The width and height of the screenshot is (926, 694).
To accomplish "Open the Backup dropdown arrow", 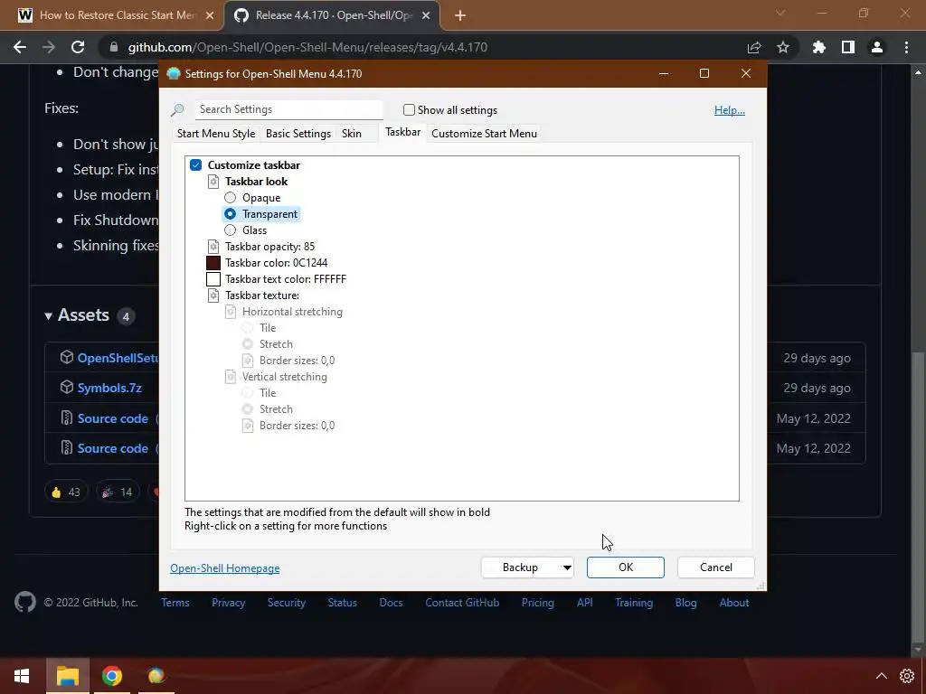I will [567, 567].
